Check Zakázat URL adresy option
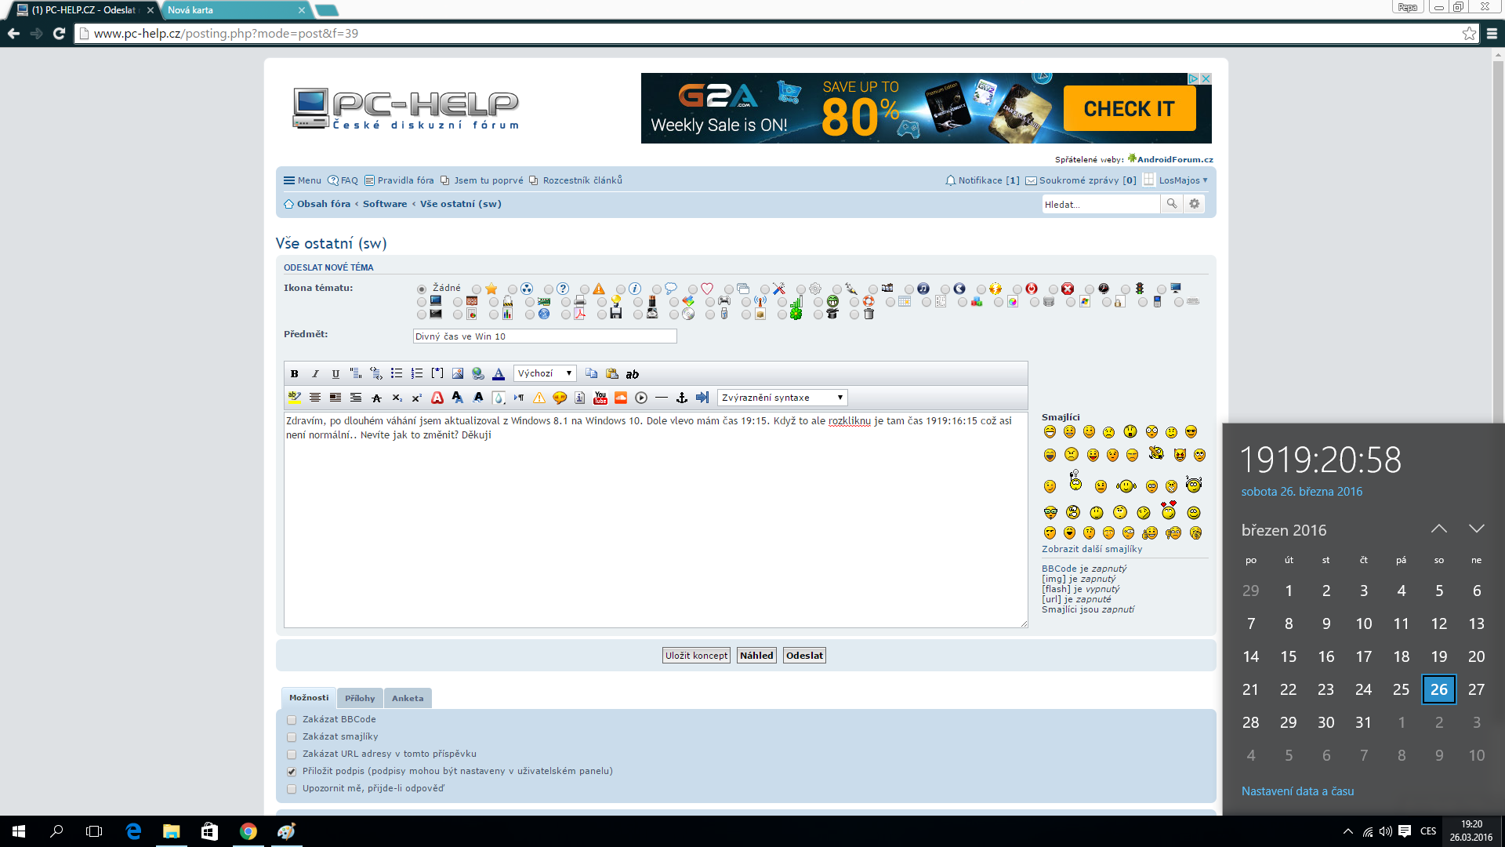The height and width of the screenshot is (847, 1505). 292,754
